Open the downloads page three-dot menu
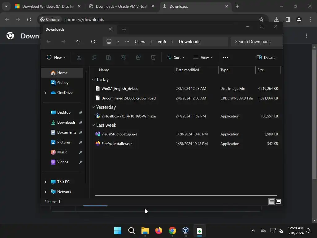317x238 pixels. pyautogui.click(x=306, y=36)
